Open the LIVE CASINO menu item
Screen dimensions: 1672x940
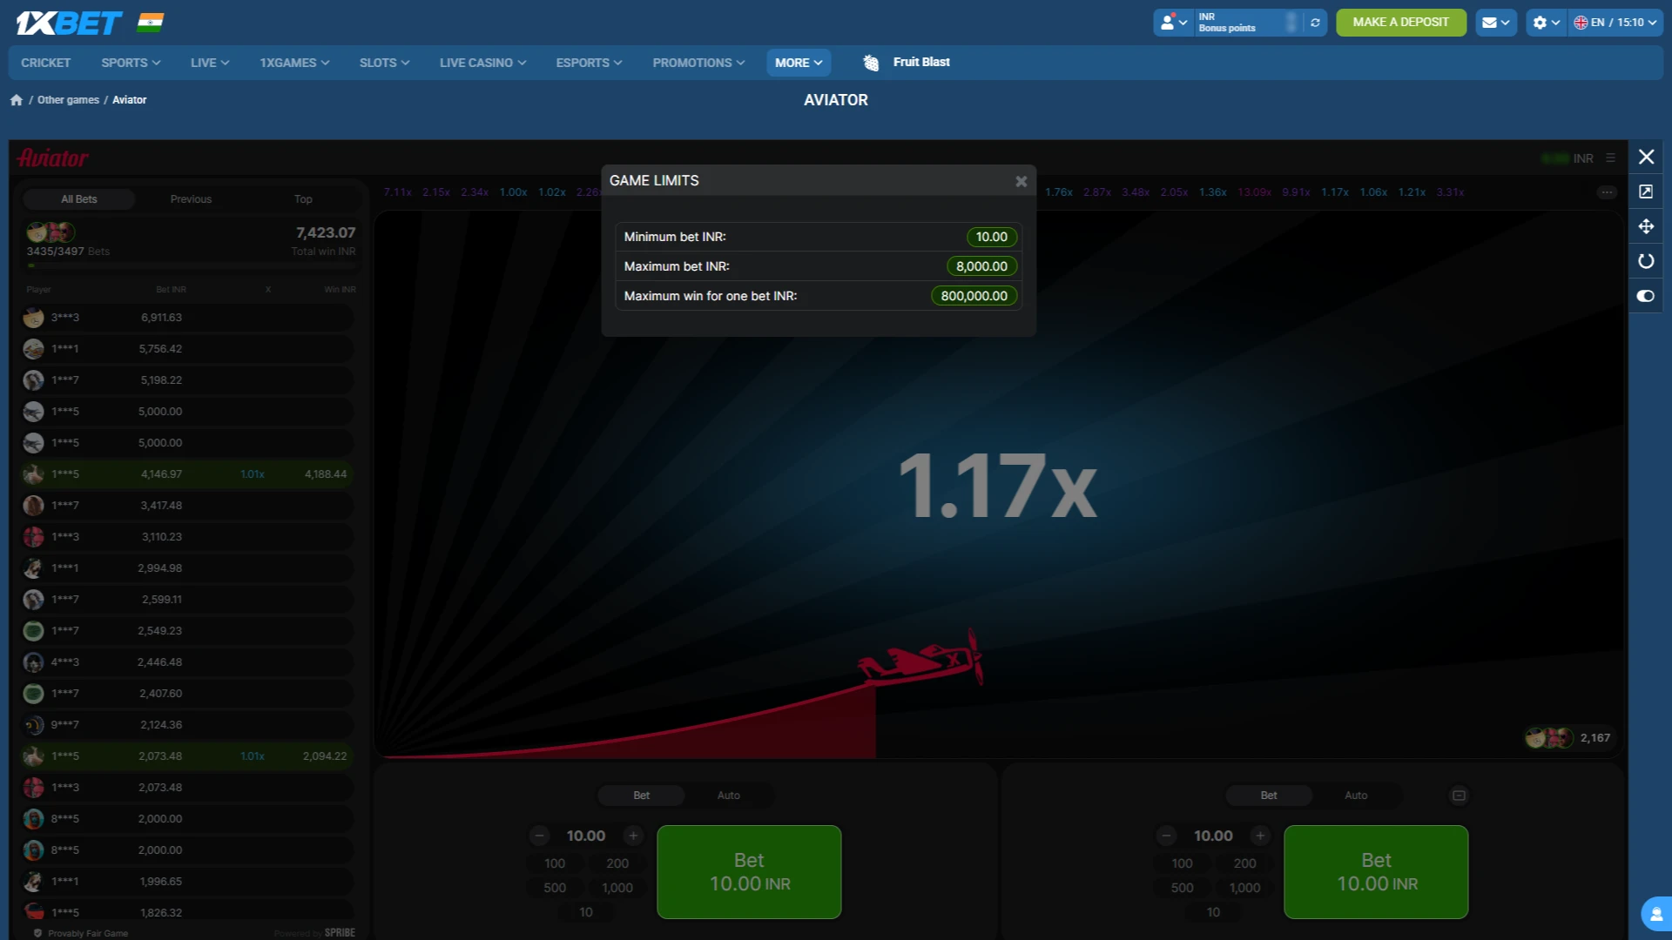pyautogui.click(x=482, y=62)
